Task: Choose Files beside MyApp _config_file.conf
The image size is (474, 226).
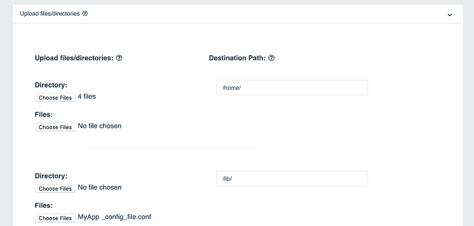Action: [55, 218]
